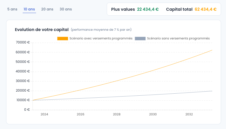Click the grey-blue legend color swatch

click(x=140, y=39)
